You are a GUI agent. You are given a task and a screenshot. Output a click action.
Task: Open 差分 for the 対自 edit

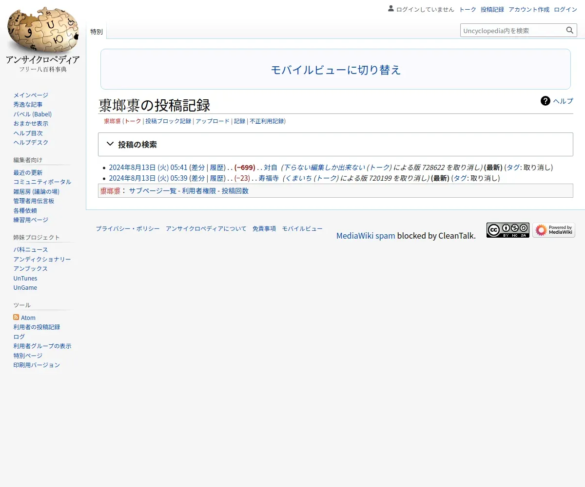coord(198,167)
